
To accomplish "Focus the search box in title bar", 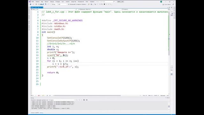I will pyautogui.click(x=105, y=2).
